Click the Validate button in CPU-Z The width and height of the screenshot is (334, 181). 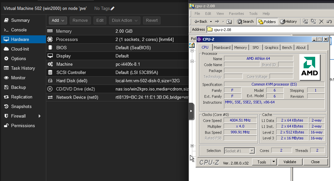click(289, 162)
